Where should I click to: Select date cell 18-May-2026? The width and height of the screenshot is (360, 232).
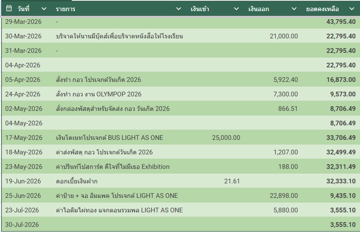pyautogui.click(x=24, y=152)
